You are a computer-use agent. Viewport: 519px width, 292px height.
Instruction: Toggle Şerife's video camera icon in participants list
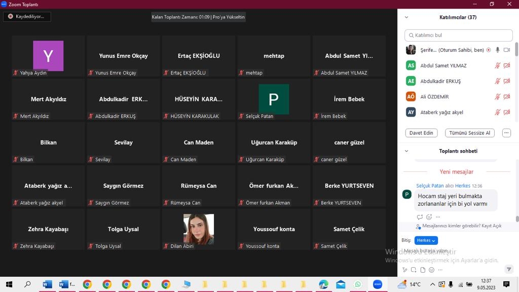(507, 50)
